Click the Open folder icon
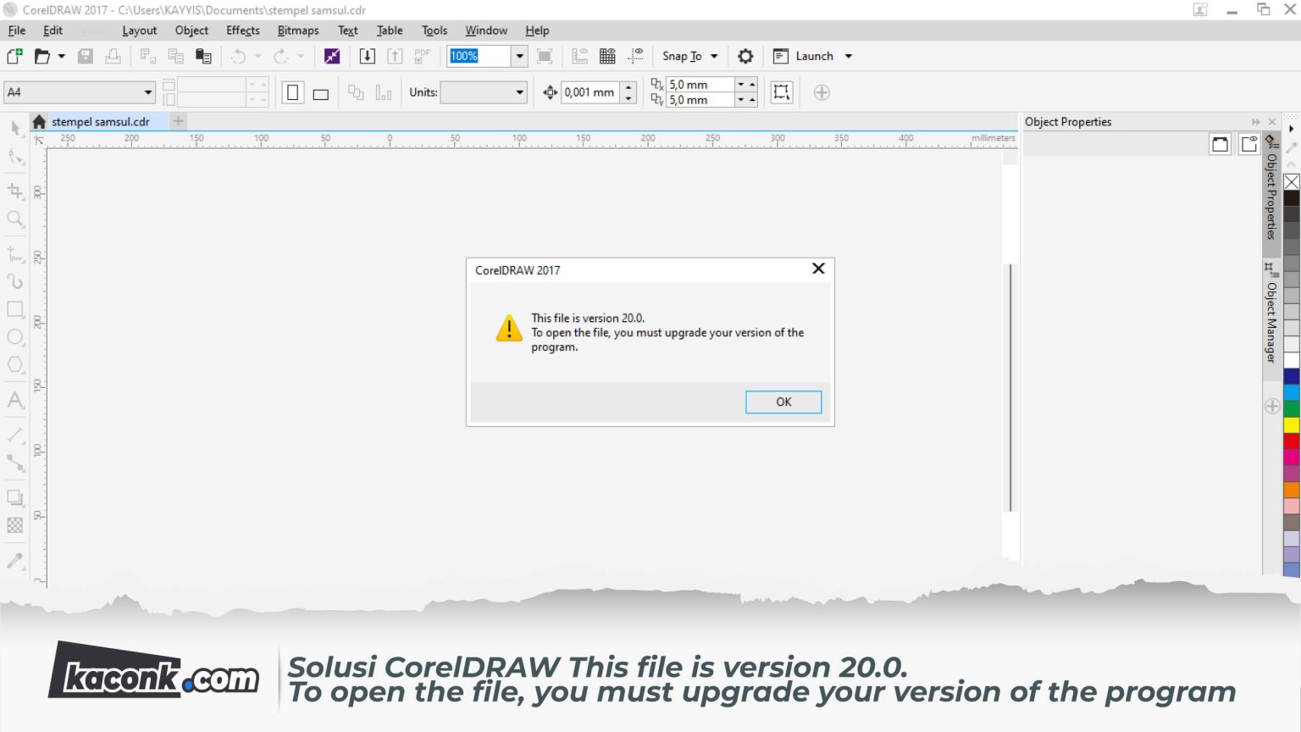The width and height of the screenshot is (1301, 732). pos(42,56)
